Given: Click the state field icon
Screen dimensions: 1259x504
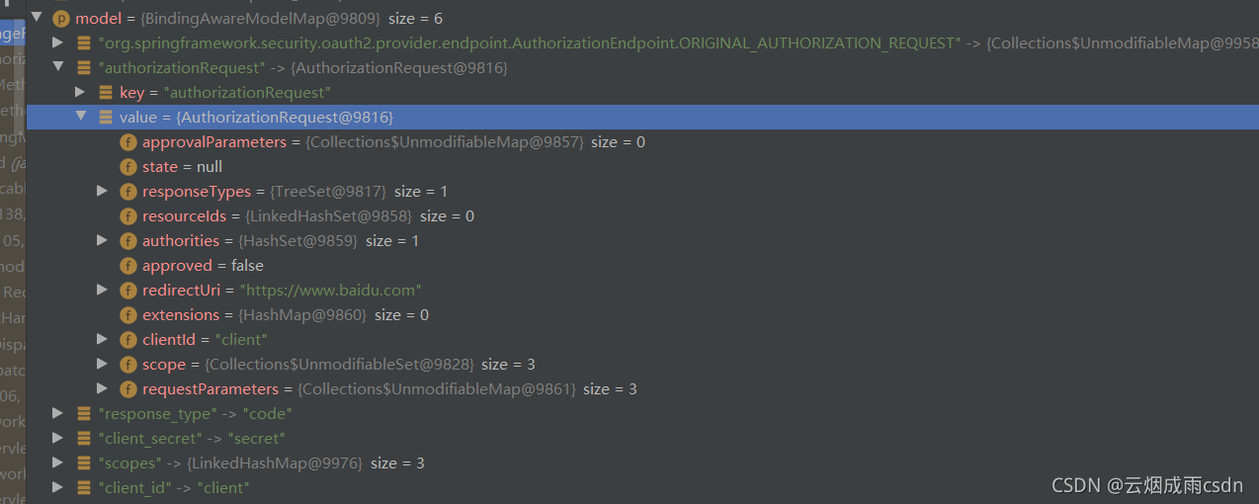Looking at the screenshot, I should coord(127,167).
